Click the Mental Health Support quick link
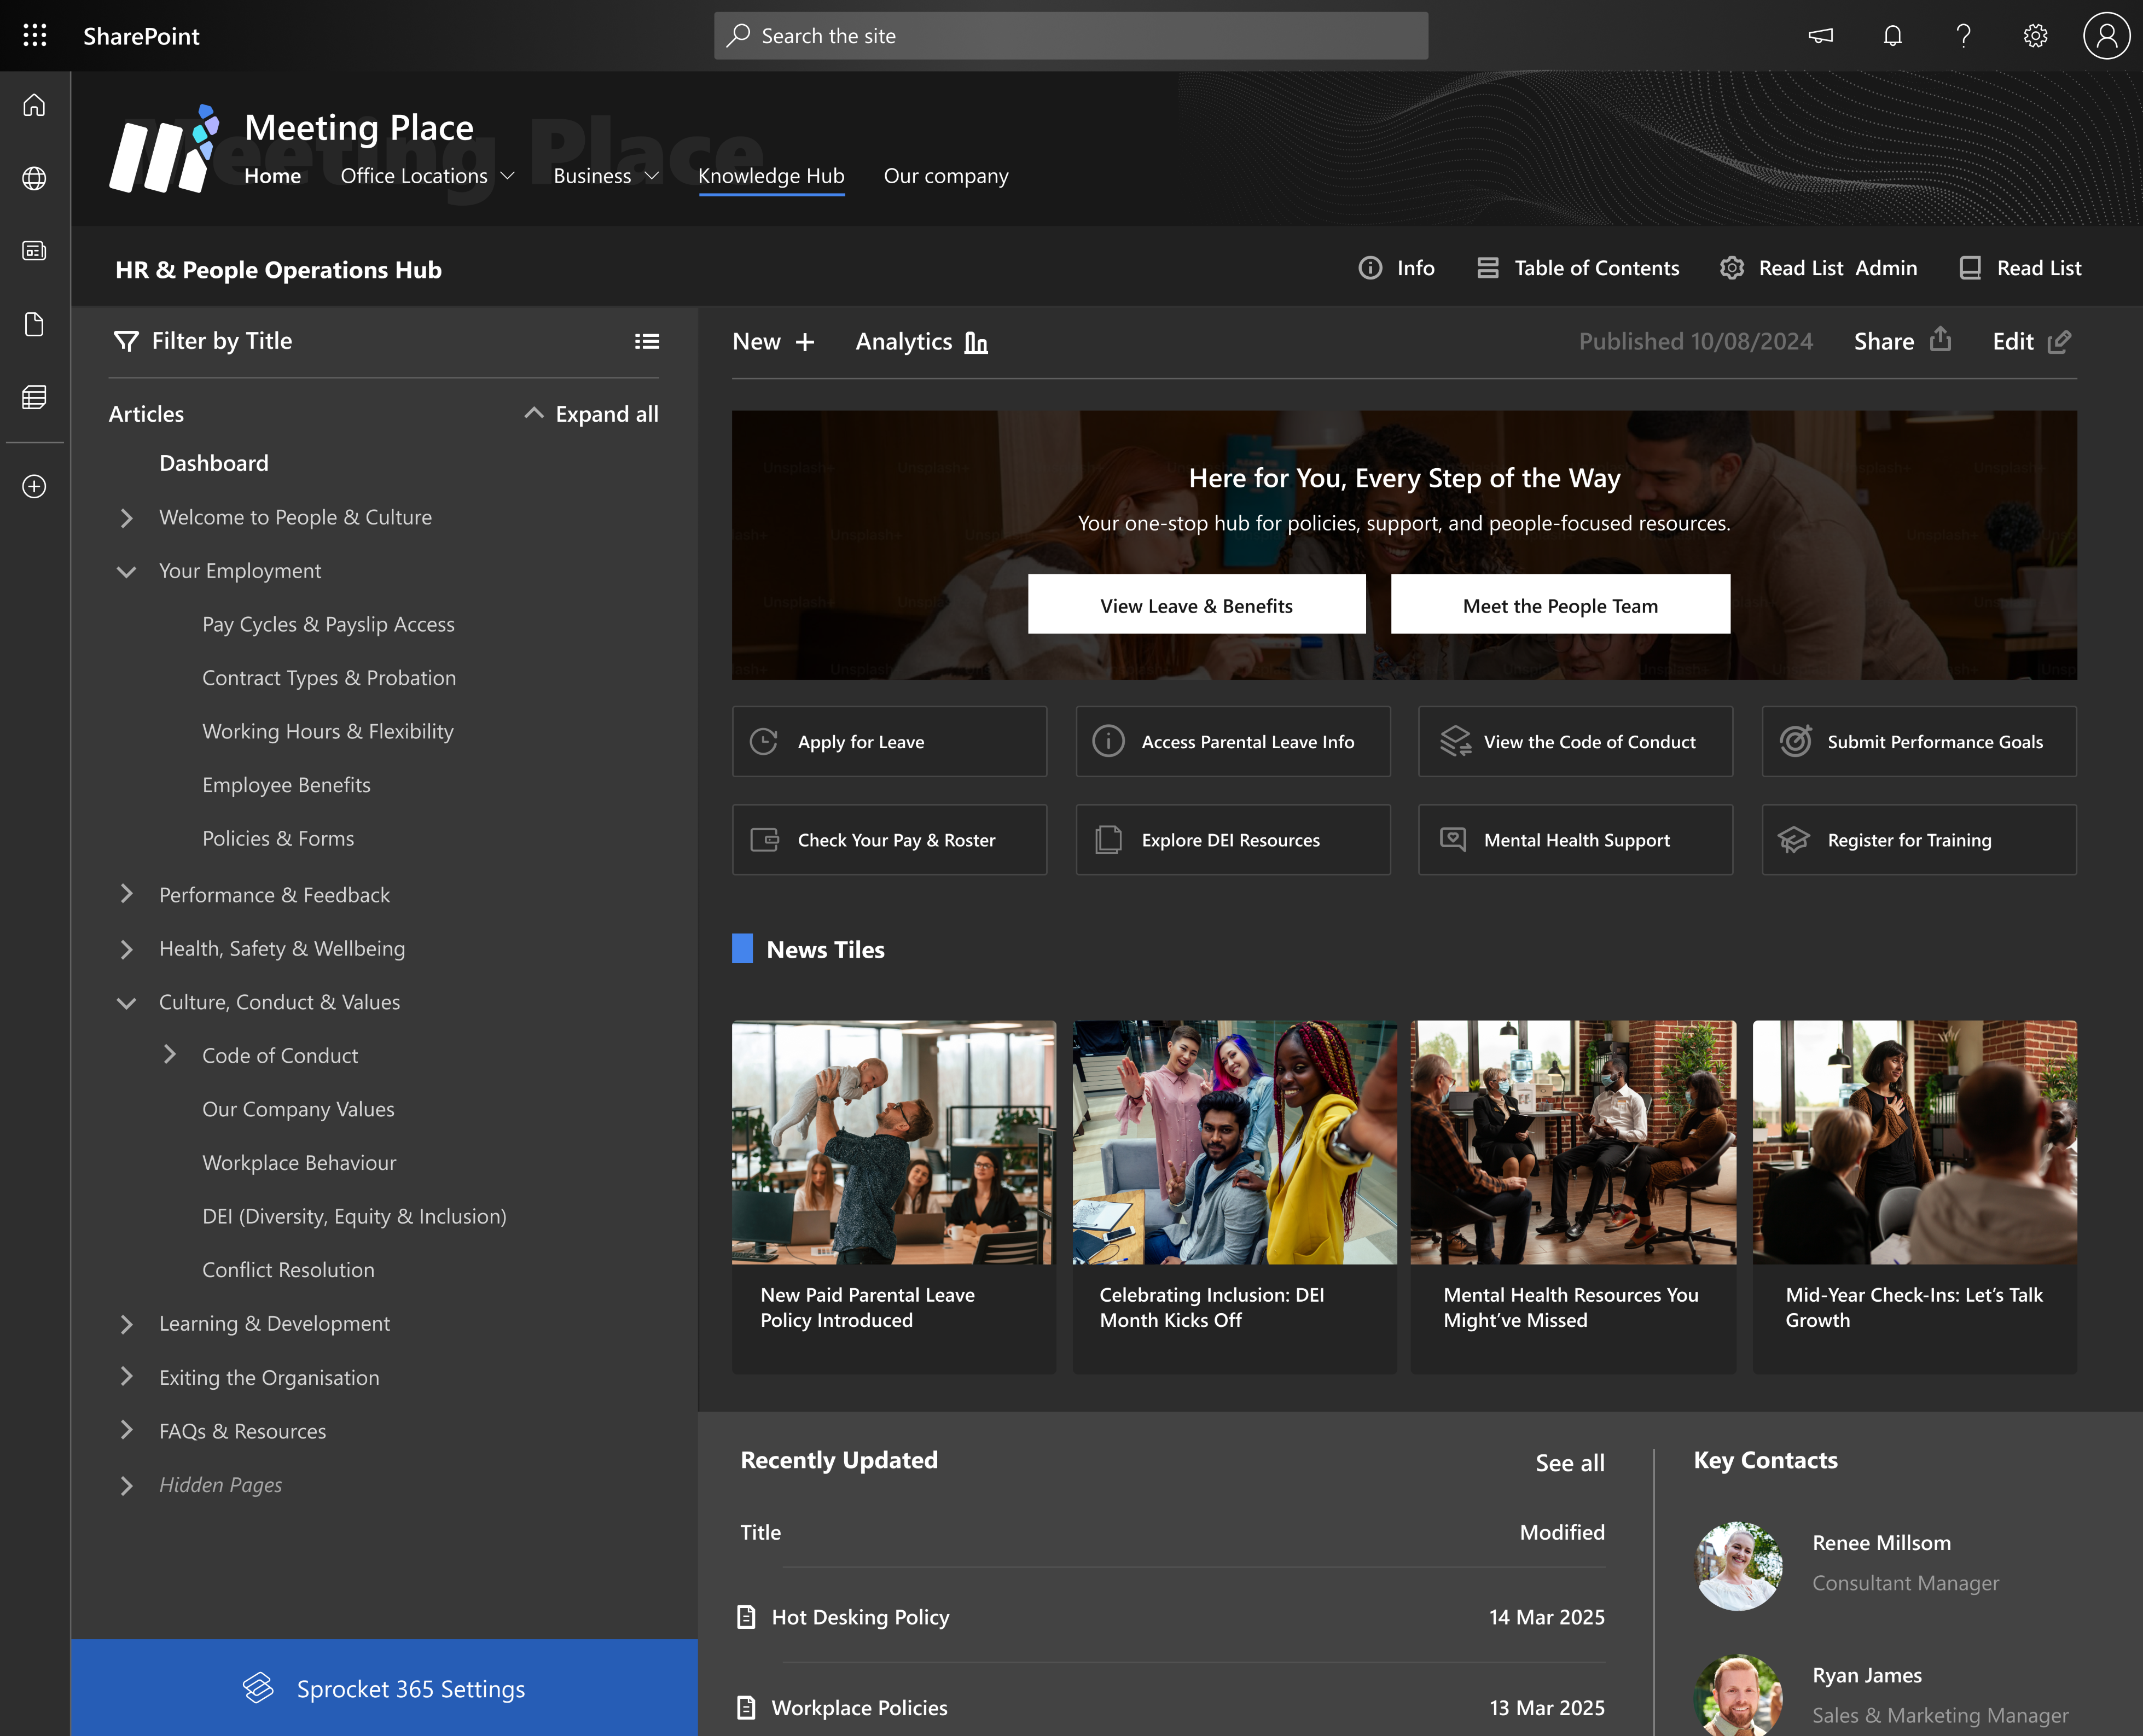This screenshot has width=2143, height=1736. click(x=1575, y=839)
